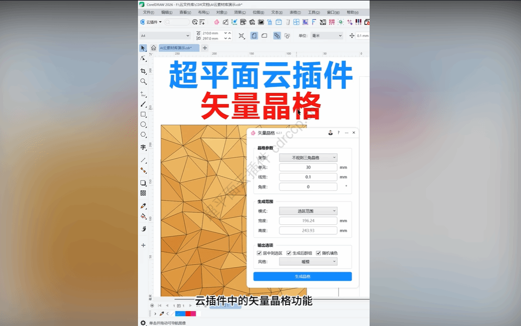Toggle portrait page orientation
The image size is (521, 326).
pyautogui.click(x=254, y=35)
